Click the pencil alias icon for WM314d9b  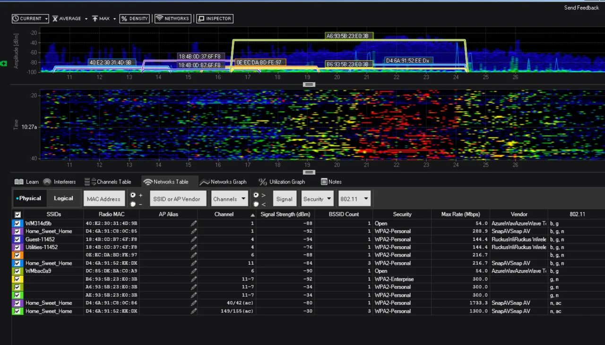click(x=193, y=223)
